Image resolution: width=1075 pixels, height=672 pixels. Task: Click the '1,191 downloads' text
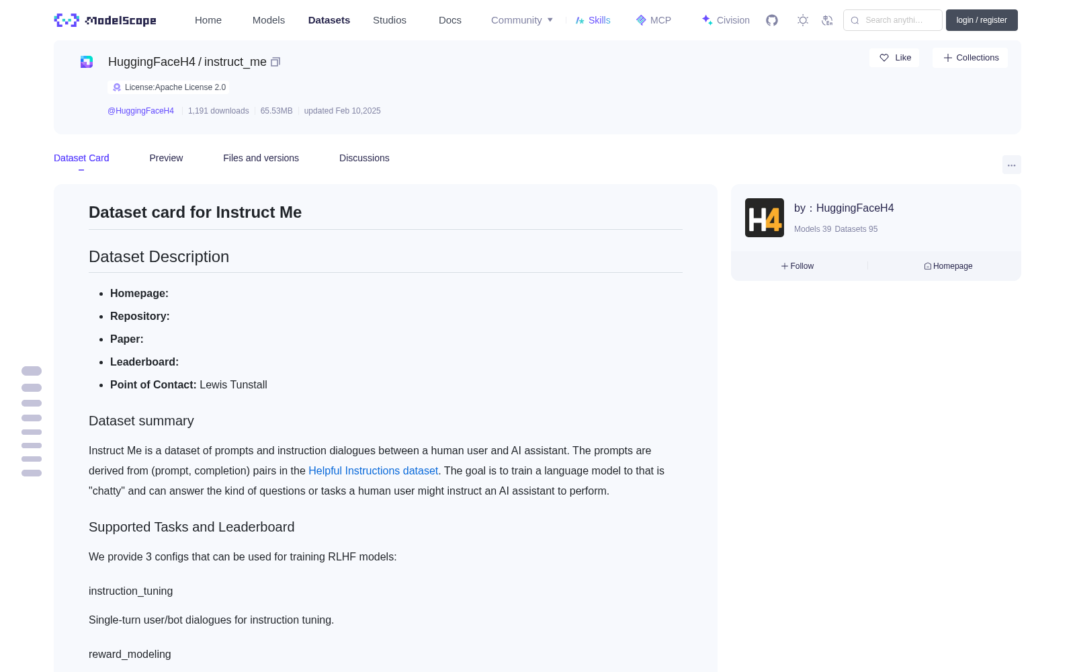218,111
